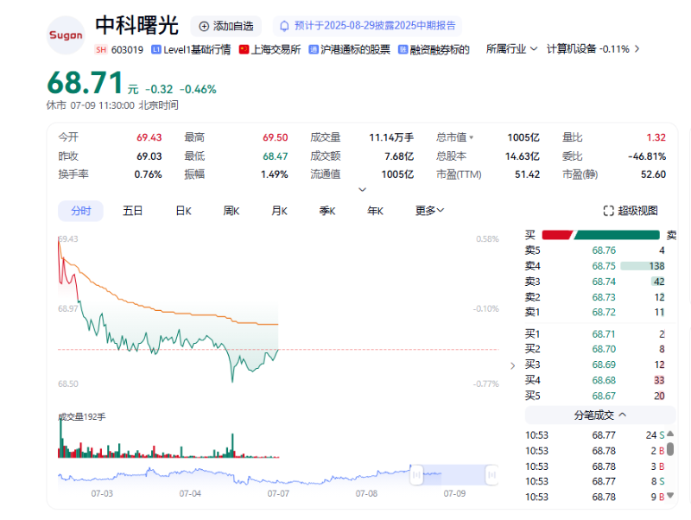The height and width of the screenshot is (520, 691).
Task: Click the 买5 price 68.67
Action: [604, 396]
